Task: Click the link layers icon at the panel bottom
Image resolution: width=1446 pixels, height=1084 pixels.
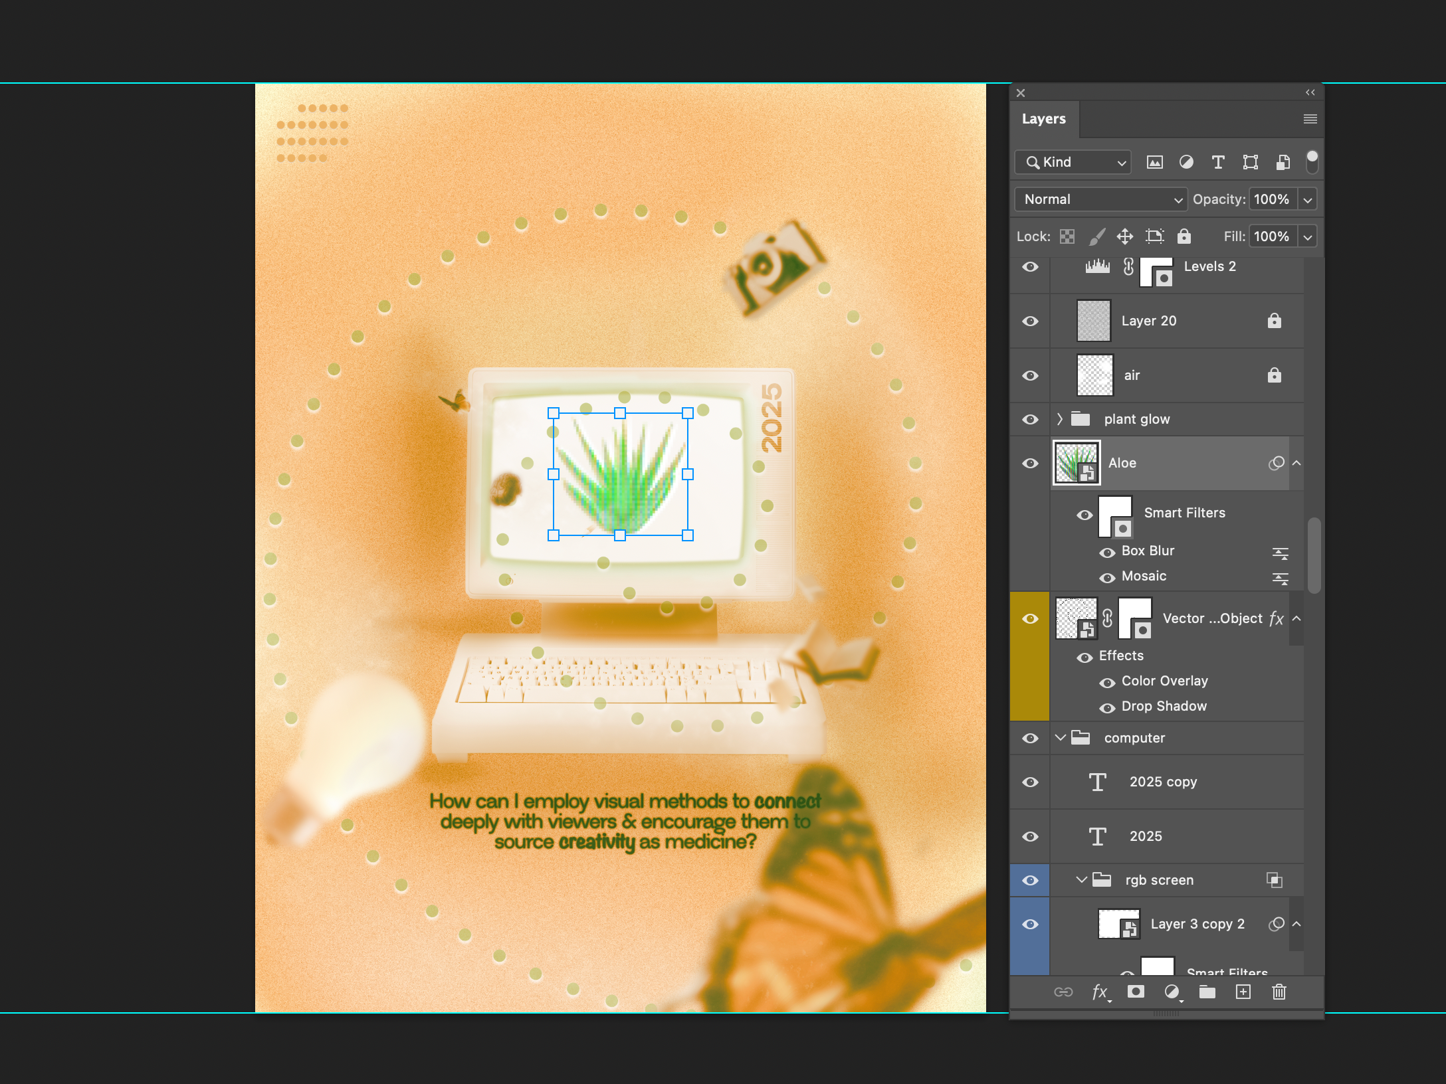Action: (x=1063, y=992)
